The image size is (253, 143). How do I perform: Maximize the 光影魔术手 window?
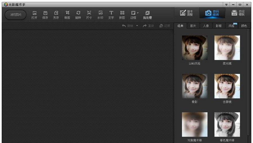pyautogui.click(x=240, y=5)
